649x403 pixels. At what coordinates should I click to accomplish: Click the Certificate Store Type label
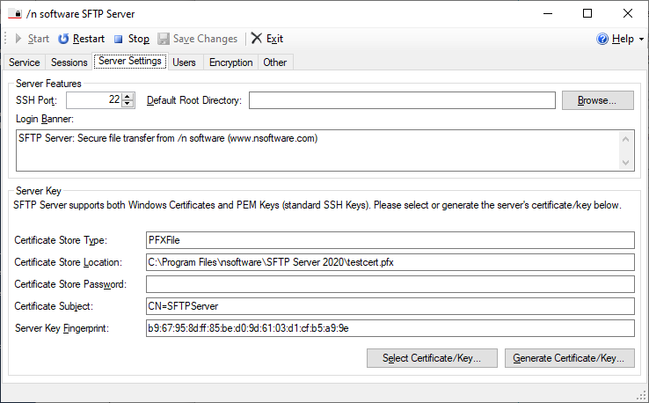coord(61,240)
